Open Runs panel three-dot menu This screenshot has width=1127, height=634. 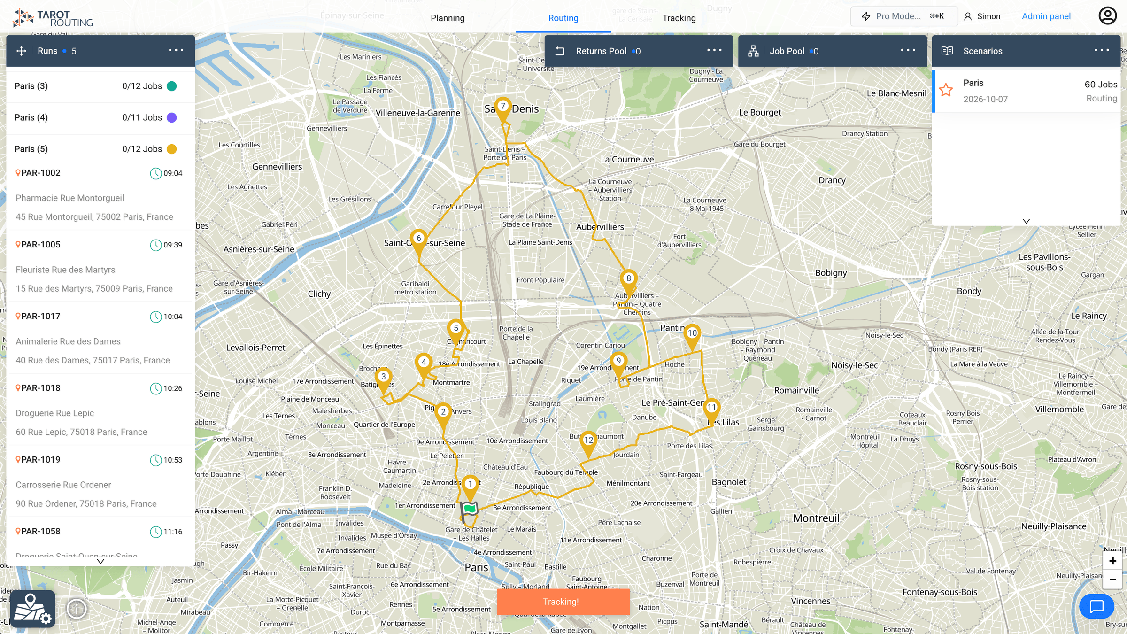pos(176,50)
